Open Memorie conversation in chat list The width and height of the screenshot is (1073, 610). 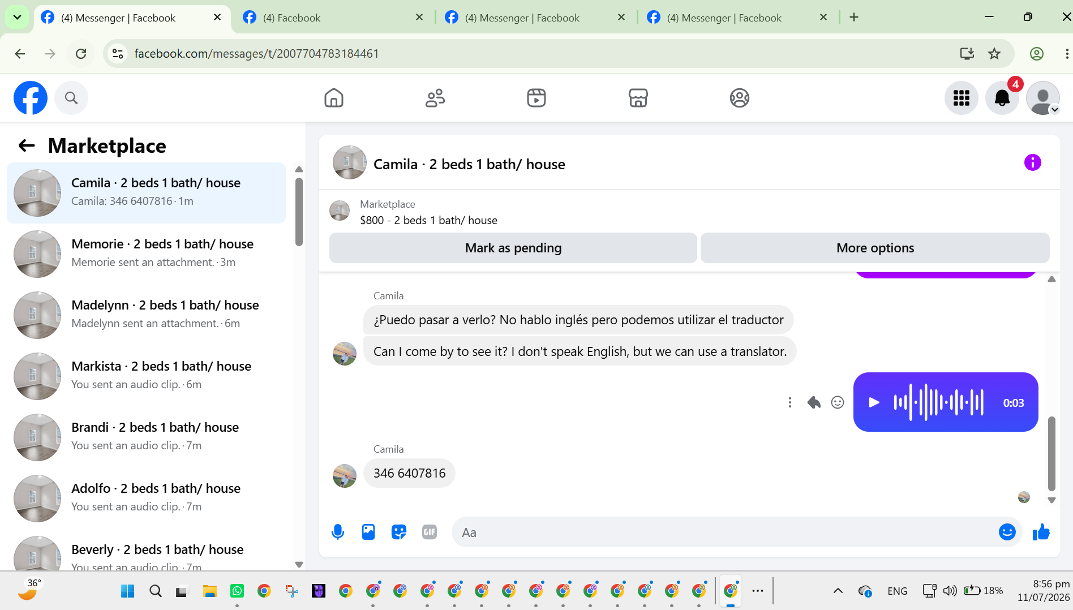pyautogui.click(x=146, y=254)
